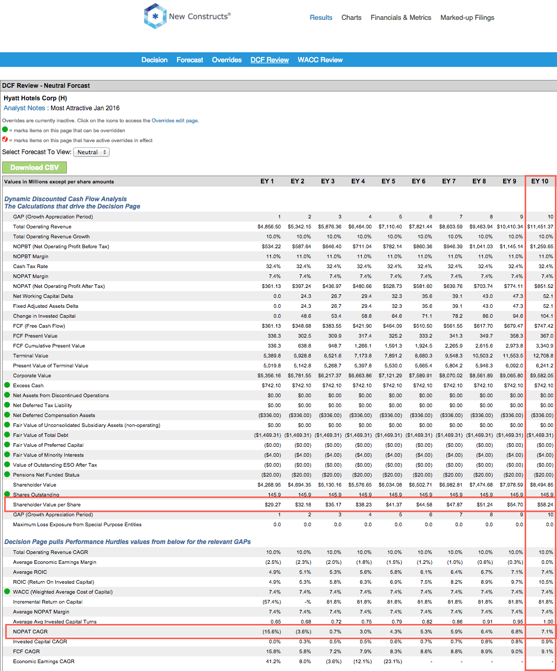Screen dimensions: 557x671
Task: Click Incremental Return on Capital row label
Action: coord(48,601)
